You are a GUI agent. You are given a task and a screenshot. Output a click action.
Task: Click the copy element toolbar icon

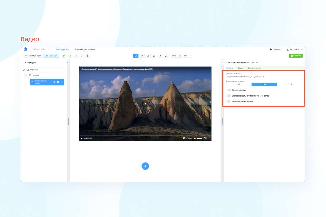(x=64, y=56)
